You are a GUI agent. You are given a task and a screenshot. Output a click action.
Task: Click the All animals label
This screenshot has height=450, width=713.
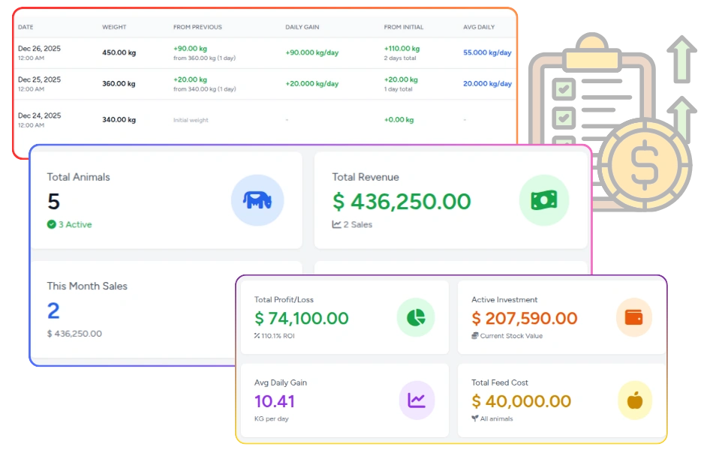497,418
